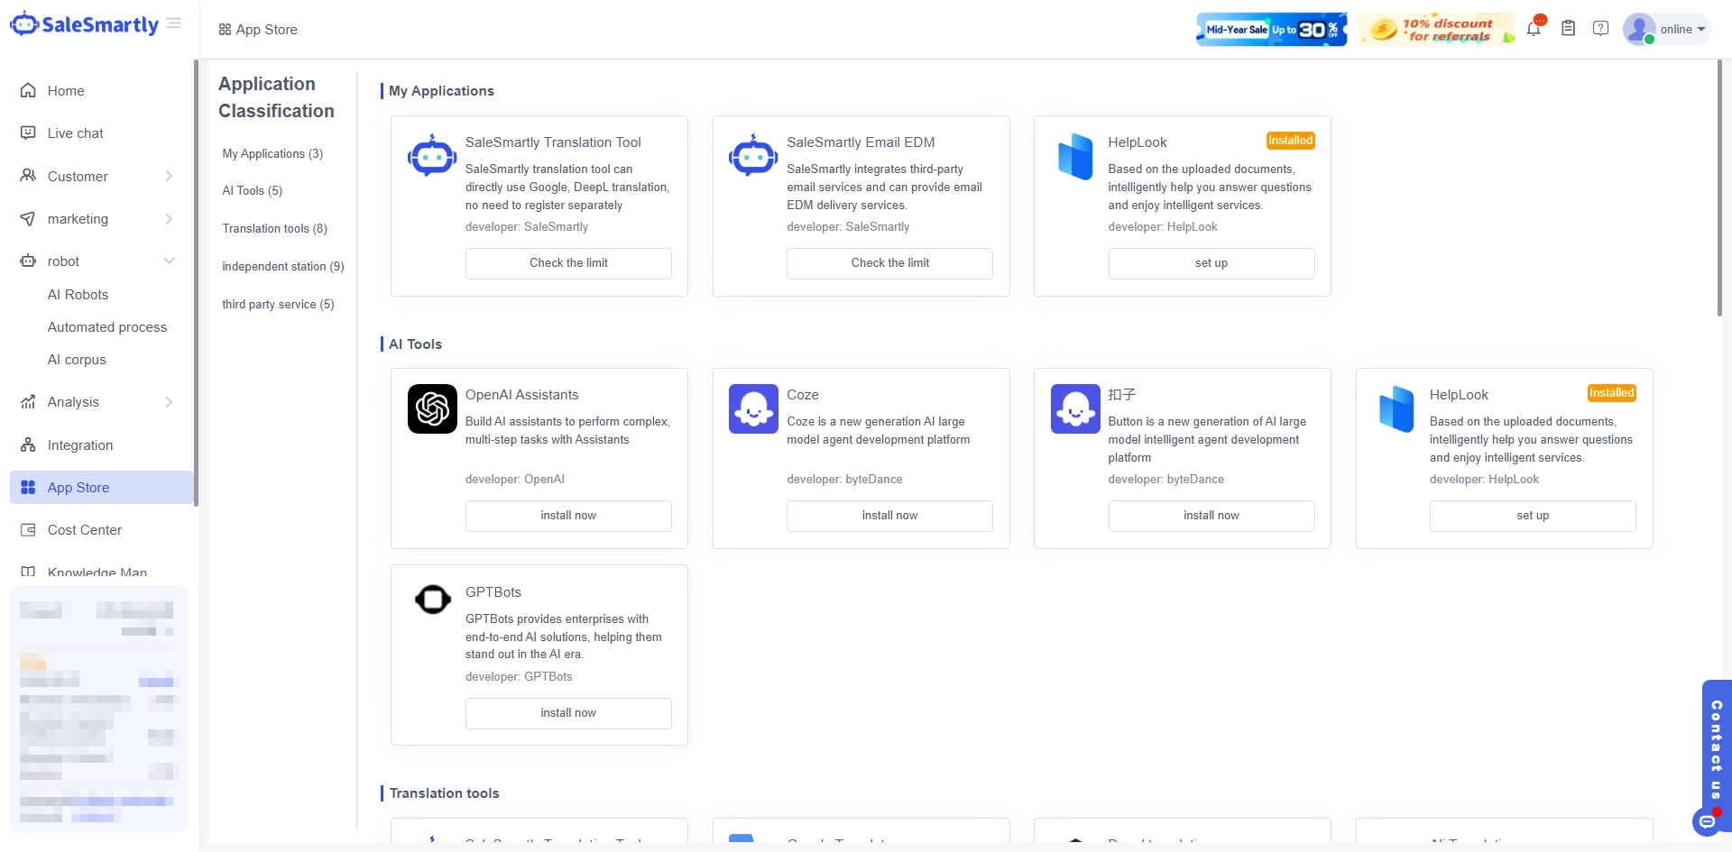Image resolution: width=1732 pixels, height=852 pixels.
Task: Open AI Robots submenu item
Action: (x=78, y=295)
